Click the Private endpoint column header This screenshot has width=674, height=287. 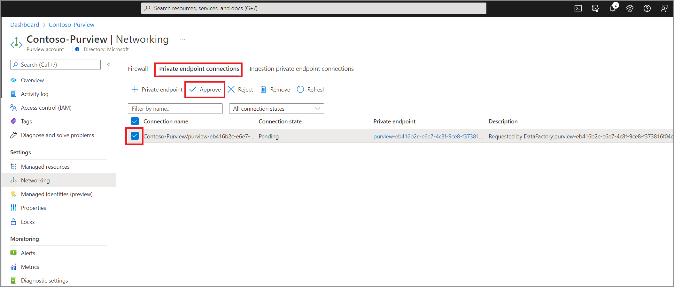394,121
